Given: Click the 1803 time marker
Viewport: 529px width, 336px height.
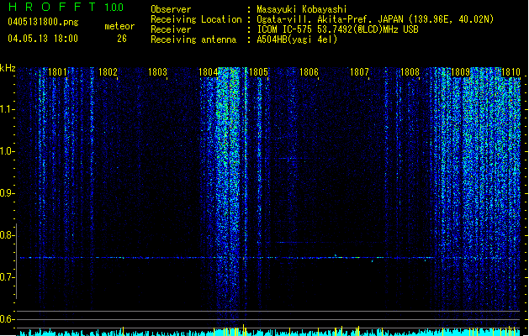Looking at the screenshot, I should 157,71.
